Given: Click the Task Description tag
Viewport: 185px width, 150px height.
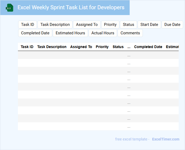Looking at the screenshot, I should [x=55, y=25].
